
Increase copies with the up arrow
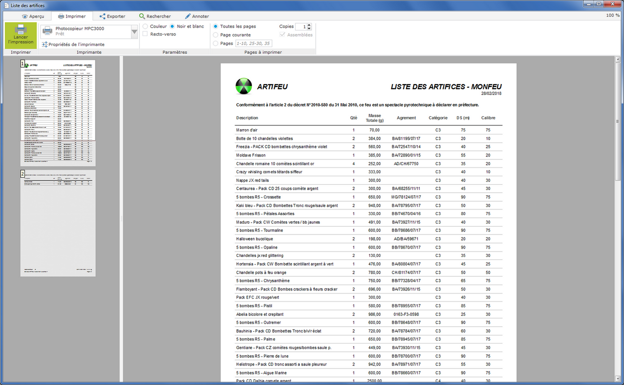click(309, 25)
